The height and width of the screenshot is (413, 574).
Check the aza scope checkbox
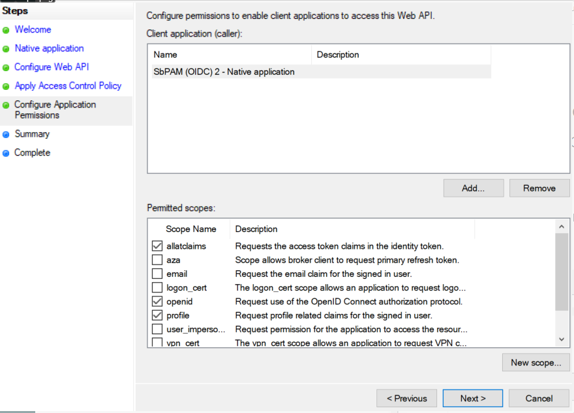(x=157, y=260)
